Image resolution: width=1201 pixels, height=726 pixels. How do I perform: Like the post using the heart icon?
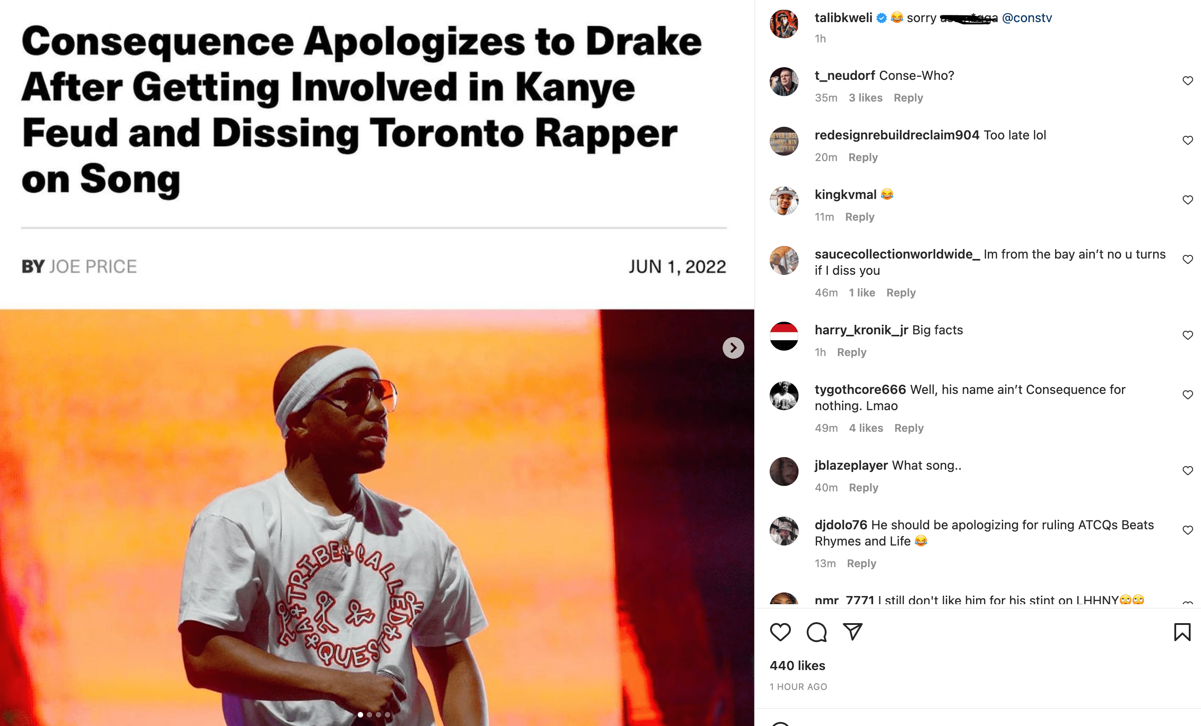click(x=780, y=633)
